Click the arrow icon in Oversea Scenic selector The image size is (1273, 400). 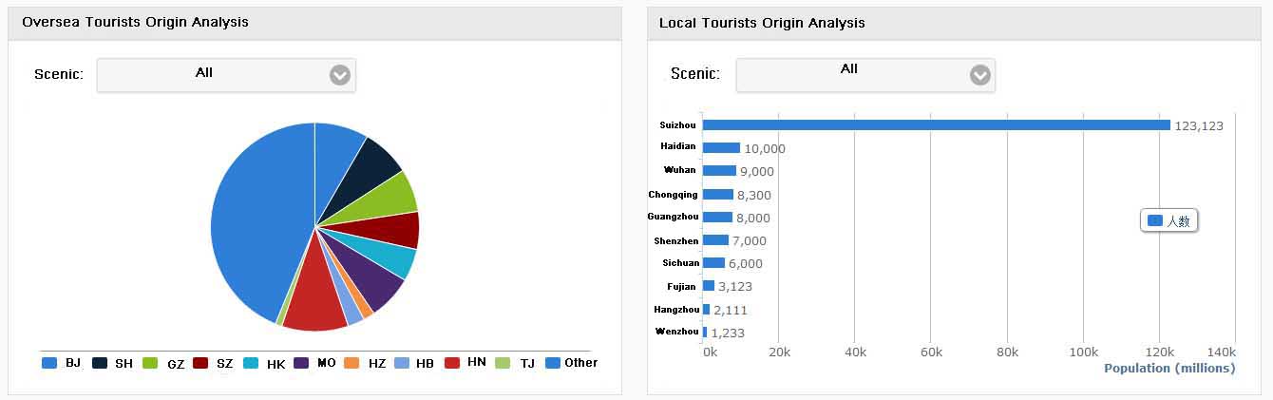click(x=340, y=75)
